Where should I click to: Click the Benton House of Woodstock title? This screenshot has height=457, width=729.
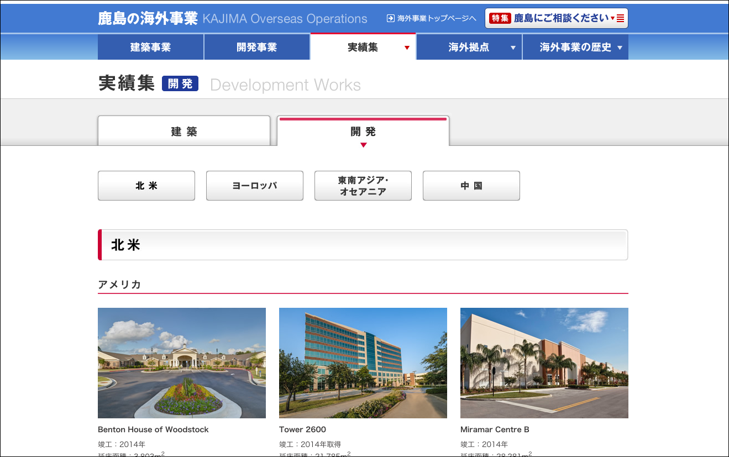(153, 429)
